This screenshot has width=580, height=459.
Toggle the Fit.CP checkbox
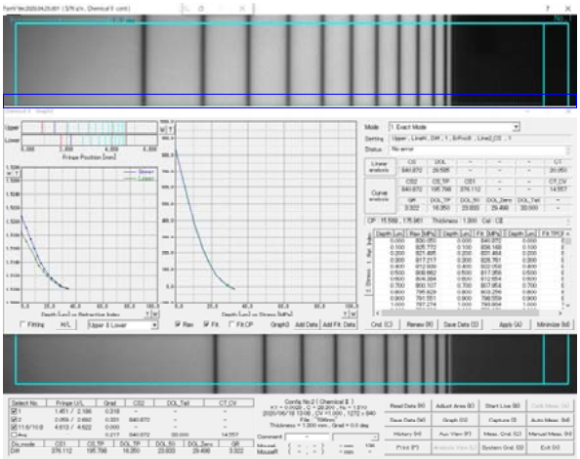tap(231, 324)
